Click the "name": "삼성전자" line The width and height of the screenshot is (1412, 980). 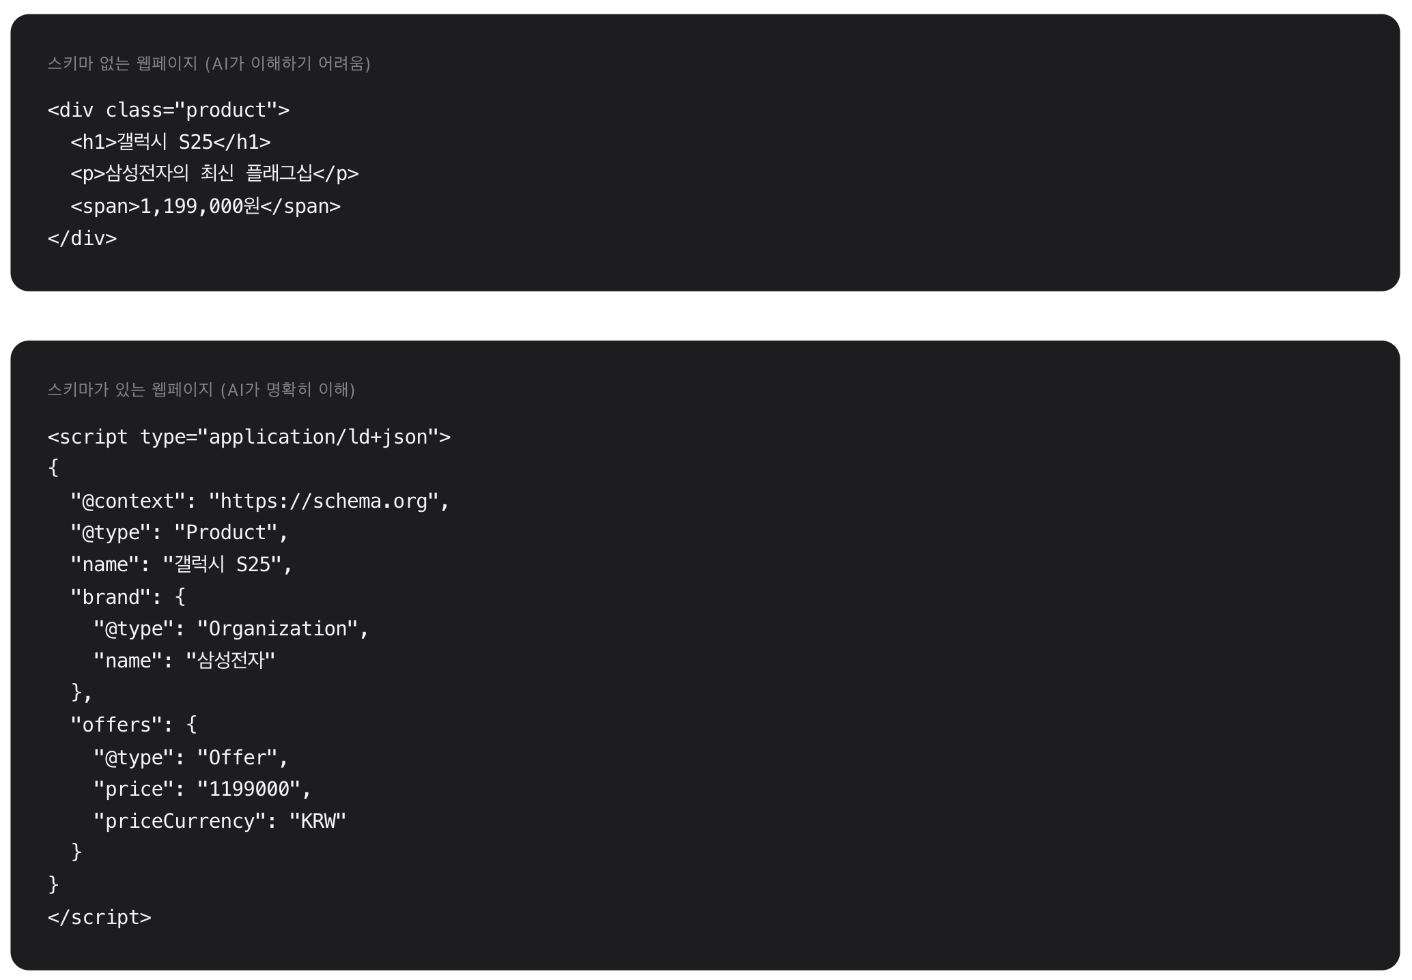coord(184,661)
